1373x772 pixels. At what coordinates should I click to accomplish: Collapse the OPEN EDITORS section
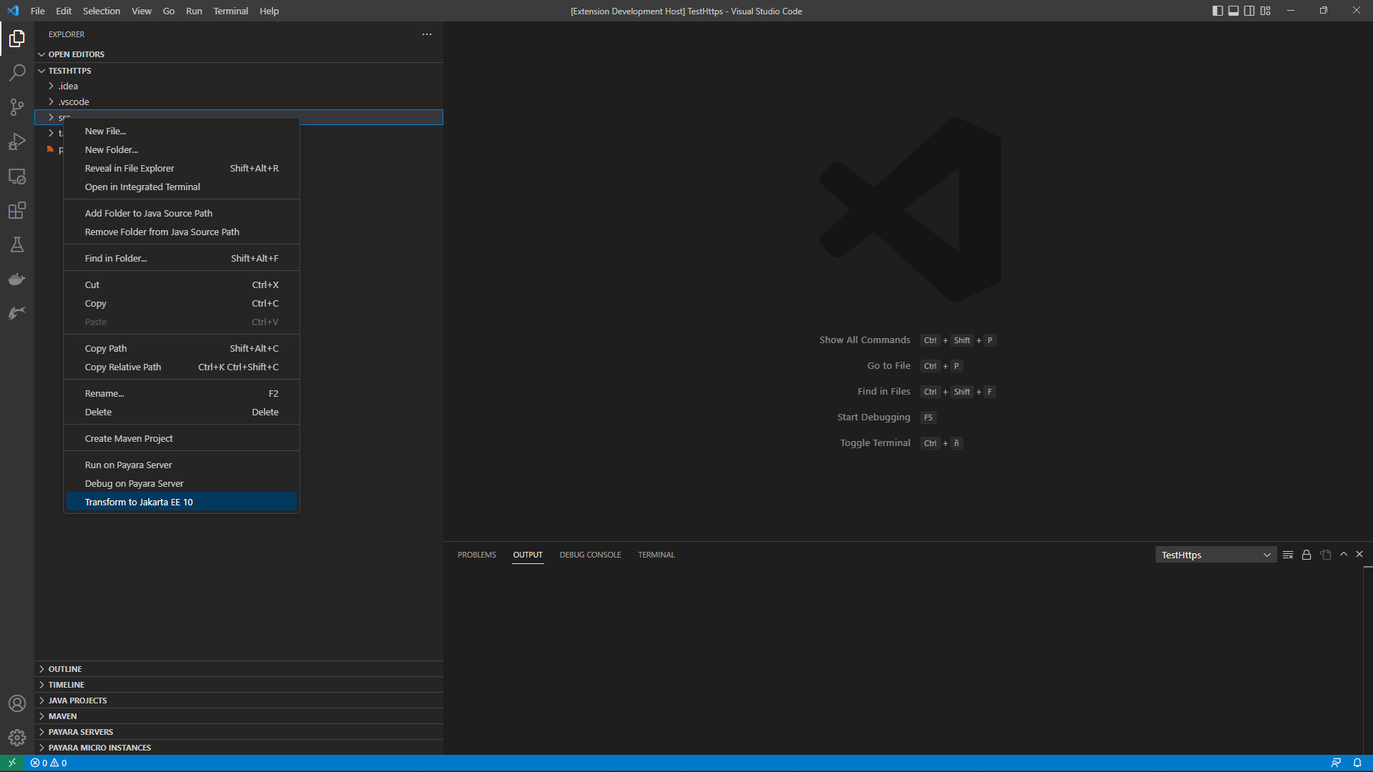[x=77, y=54]
